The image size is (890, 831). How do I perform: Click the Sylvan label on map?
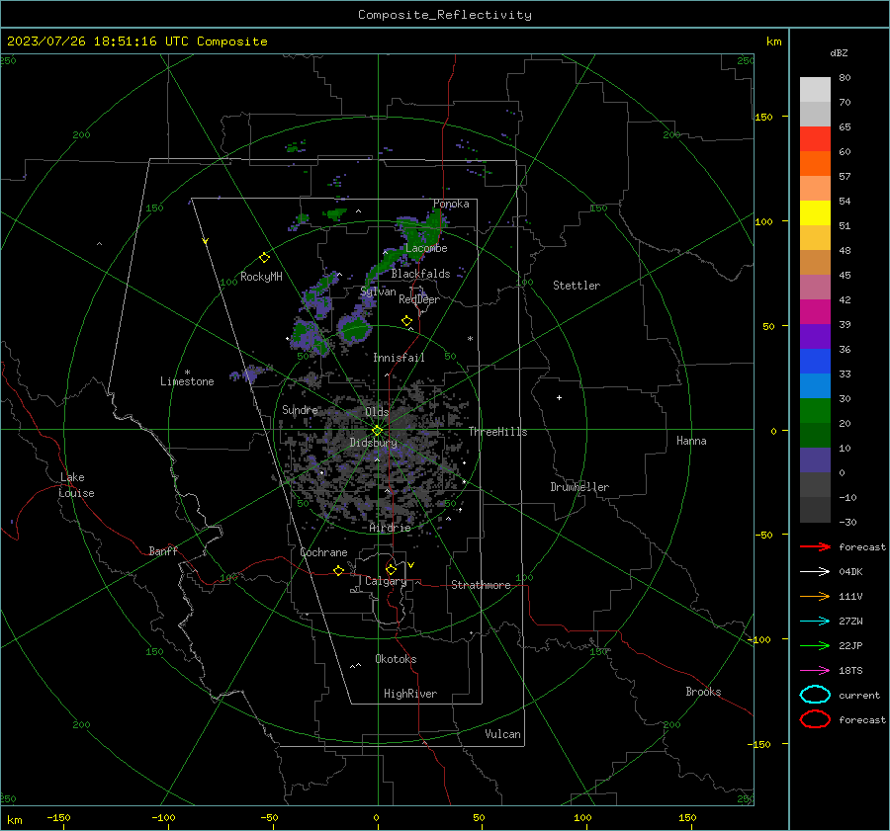pos(378,291)
